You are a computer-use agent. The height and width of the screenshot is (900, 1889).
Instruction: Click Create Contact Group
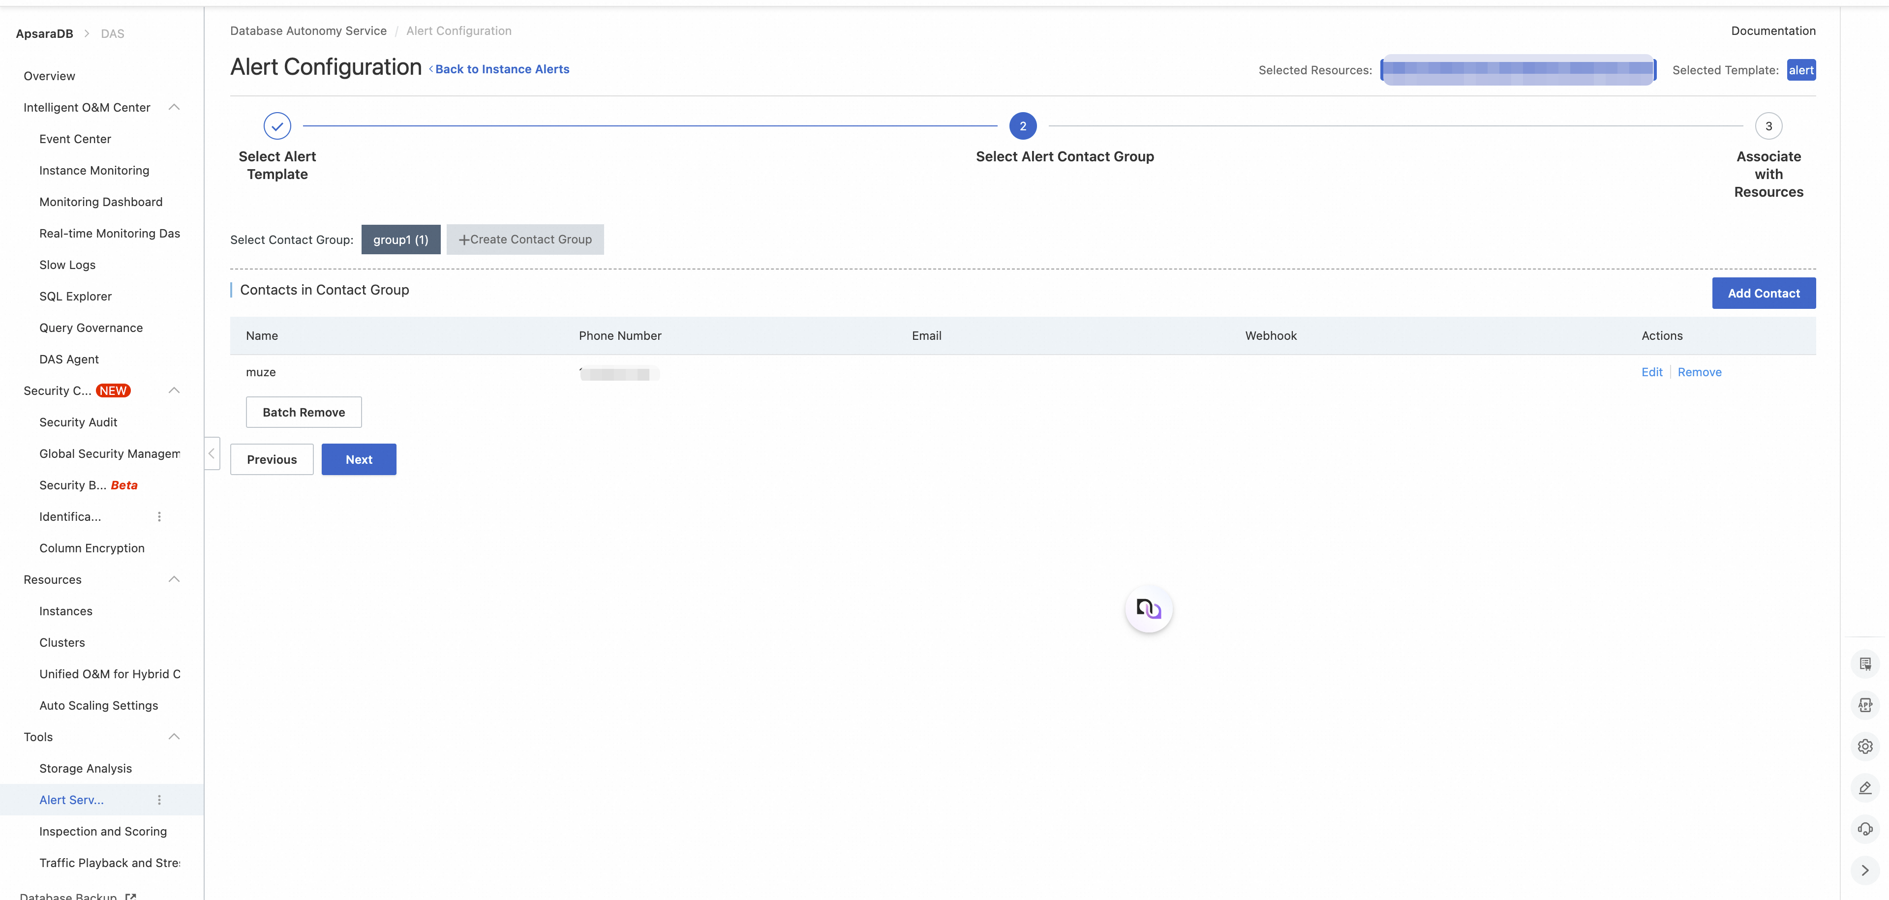coord(525,240)
